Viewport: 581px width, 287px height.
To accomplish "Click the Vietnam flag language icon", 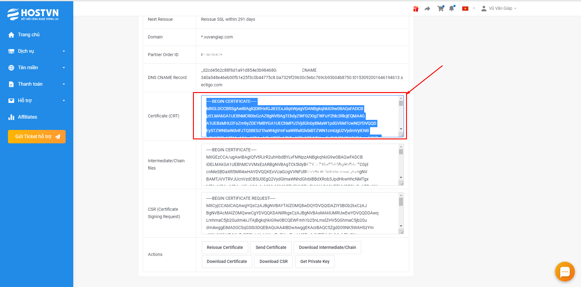I will [x=465, y=9].
